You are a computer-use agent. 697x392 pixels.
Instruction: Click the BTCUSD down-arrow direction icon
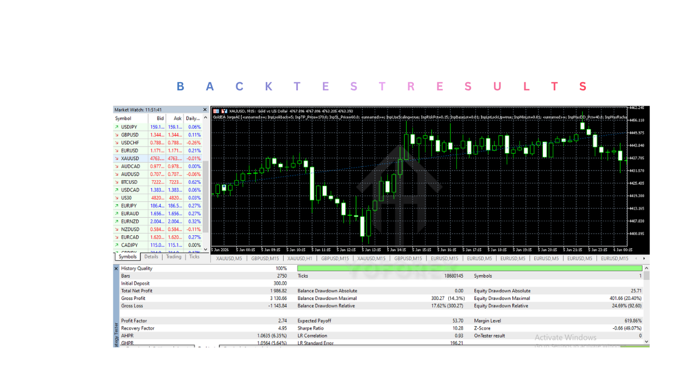(x=117, y=182)
